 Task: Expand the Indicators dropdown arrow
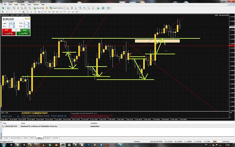[x=100, y=8]
